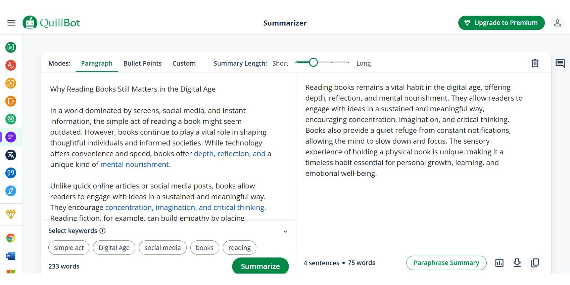Open the Grammar Checker sidebar icon
The height and width of the screenshot is (285, 570).
[11, 65]
